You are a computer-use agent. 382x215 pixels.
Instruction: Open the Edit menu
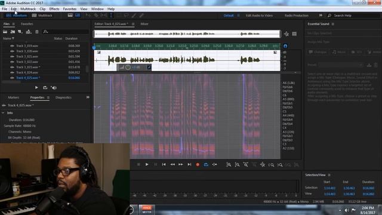point(14,9)
